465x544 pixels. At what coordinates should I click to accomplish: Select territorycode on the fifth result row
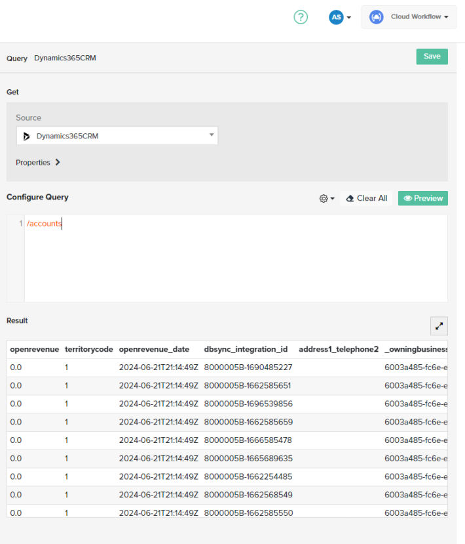[65, 440]
